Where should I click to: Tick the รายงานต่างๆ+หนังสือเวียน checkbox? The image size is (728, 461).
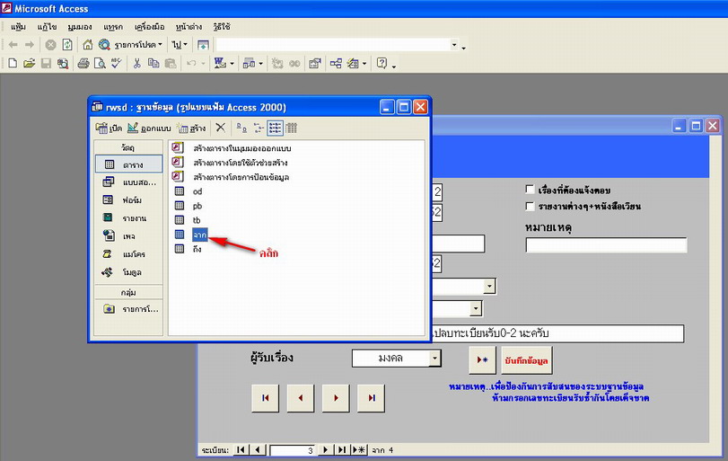530,206
